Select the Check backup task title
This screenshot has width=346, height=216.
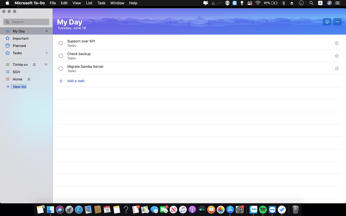point(79,54)
